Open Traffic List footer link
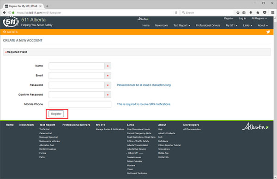 pyautogui.click(x=44, y=129)
